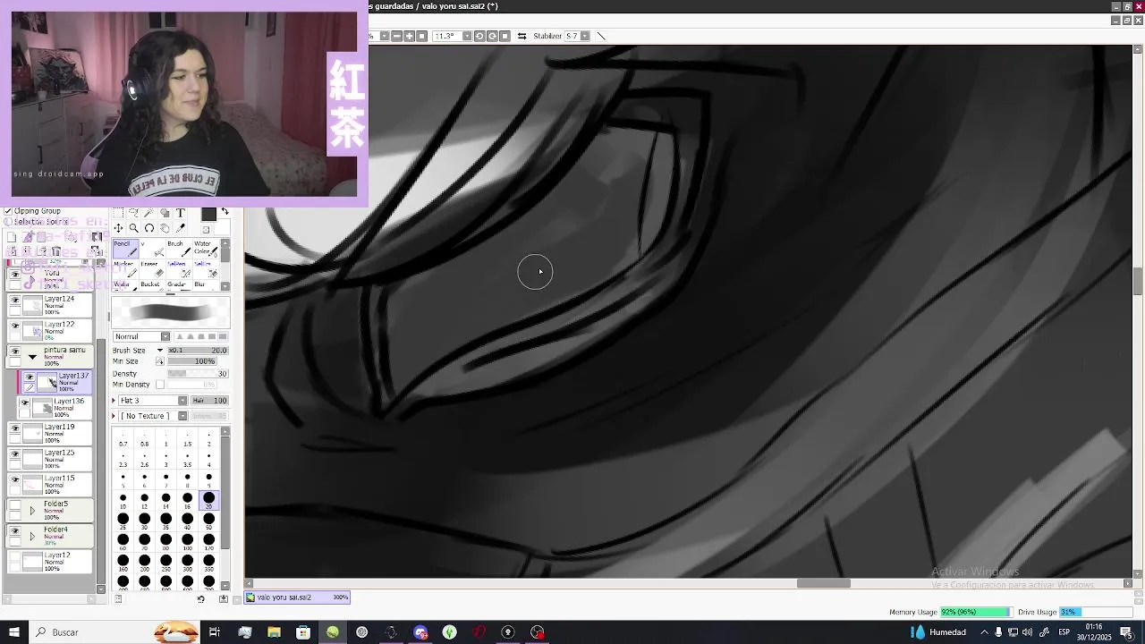Expand Folder4 triangle
Viewport: 1145px width, 644px height.
32,537
